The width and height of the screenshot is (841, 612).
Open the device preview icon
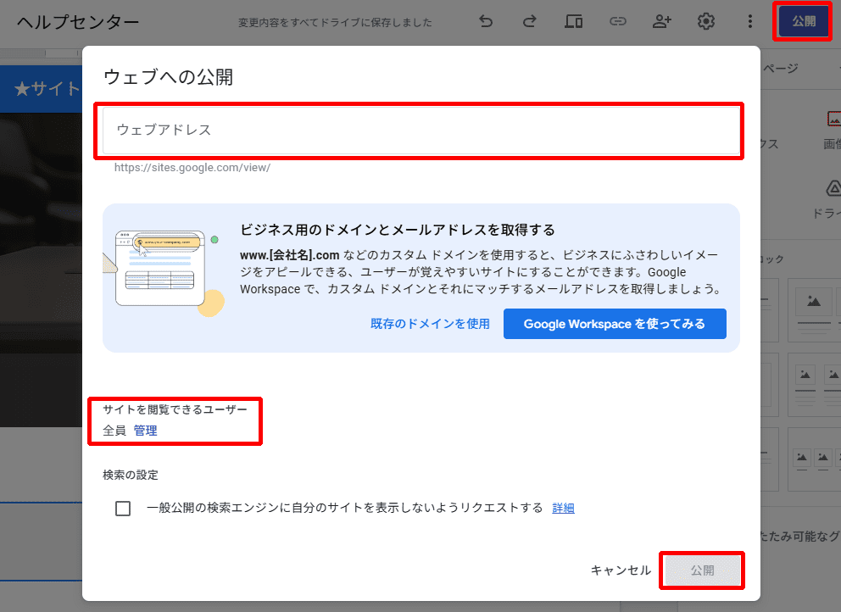point(573,21)
